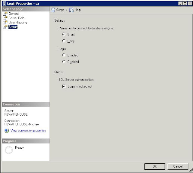
Task: Open the General page
Action: coord(14,14)
